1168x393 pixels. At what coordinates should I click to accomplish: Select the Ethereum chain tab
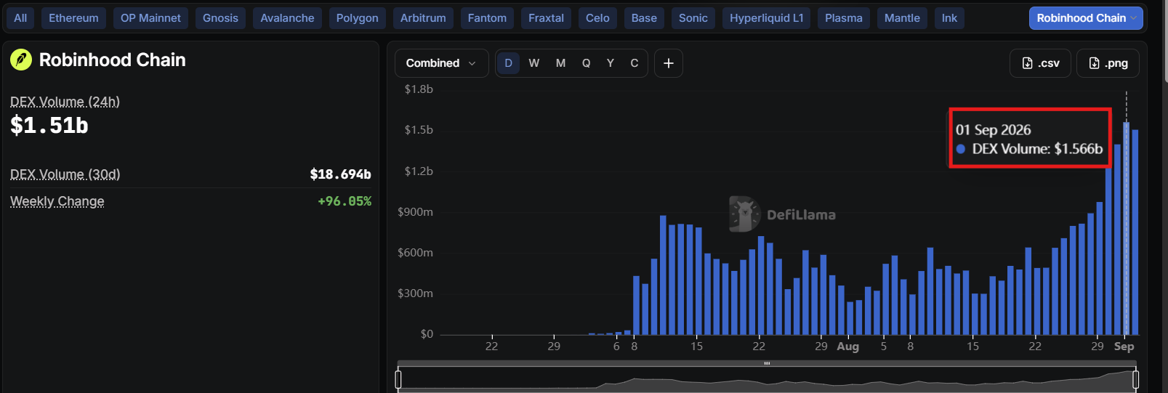tap(73, 18)
